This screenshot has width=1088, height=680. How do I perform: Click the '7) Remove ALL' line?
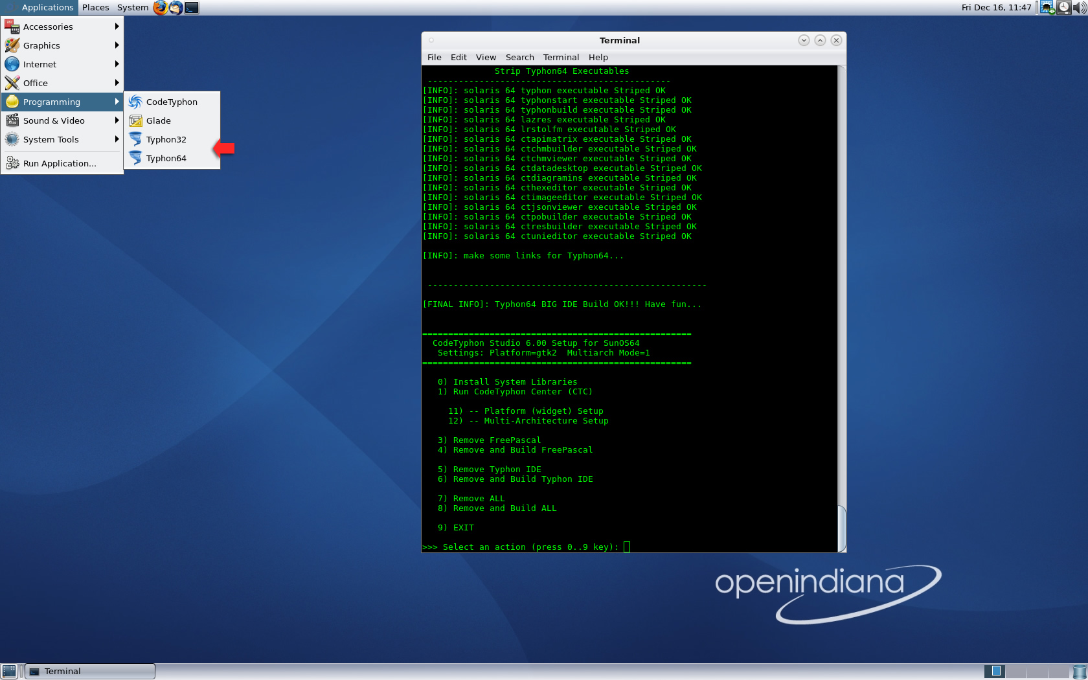471,499
